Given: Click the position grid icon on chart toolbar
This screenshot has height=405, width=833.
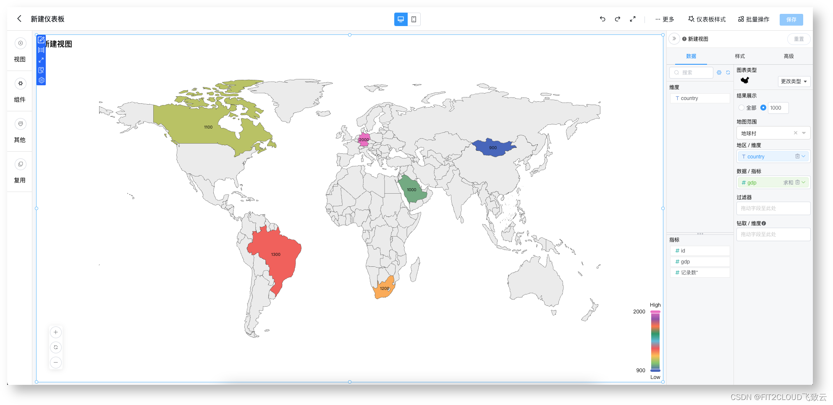Looking at the screenshot, I should (41, 50).
